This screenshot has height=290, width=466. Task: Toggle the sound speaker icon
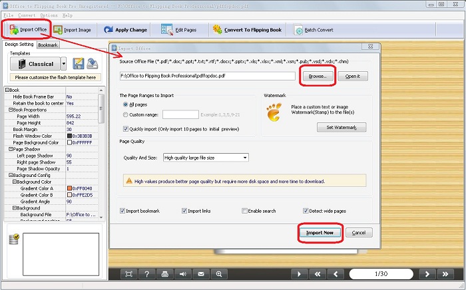coord(183,274)
